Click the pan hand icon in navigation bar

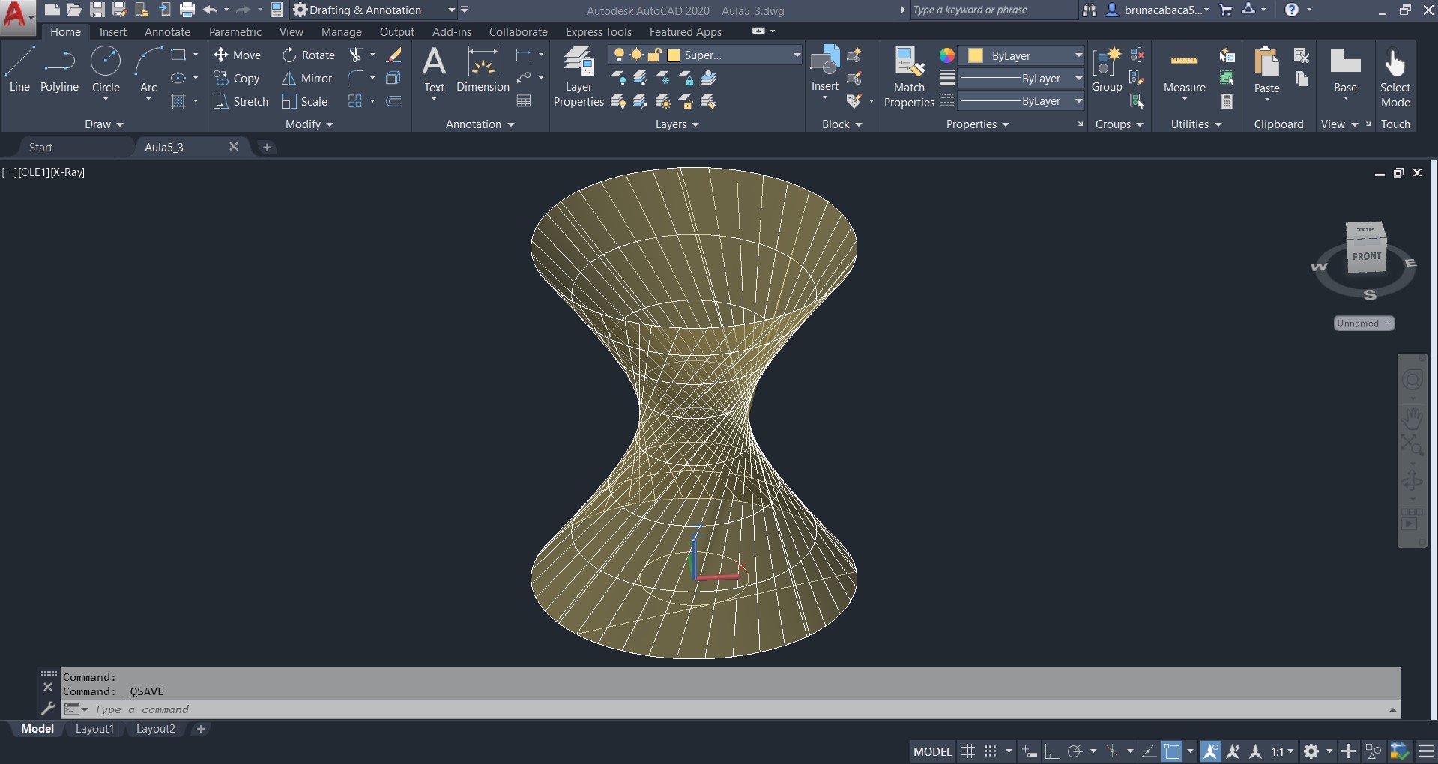1412,417
